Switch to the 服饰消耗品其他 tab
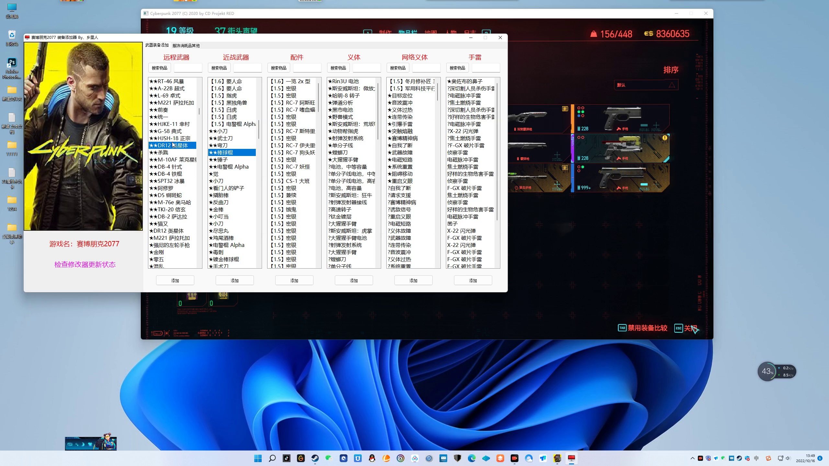Image resolution: width=829 pixels, height=466 pixels. point(186,46)
